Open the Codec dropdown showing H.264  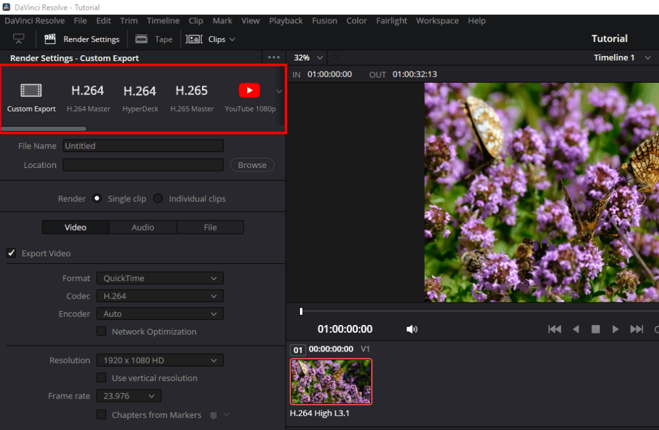(160, 296)
